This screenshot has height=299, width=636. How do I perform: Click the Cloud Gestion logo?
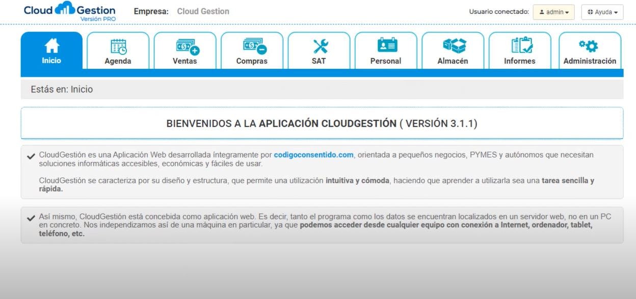tap(70, 11)
